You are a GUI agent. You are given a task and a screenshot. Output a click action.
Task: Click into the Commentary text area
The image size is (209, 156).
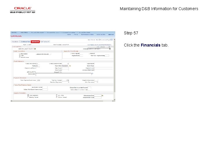[64, 75]
